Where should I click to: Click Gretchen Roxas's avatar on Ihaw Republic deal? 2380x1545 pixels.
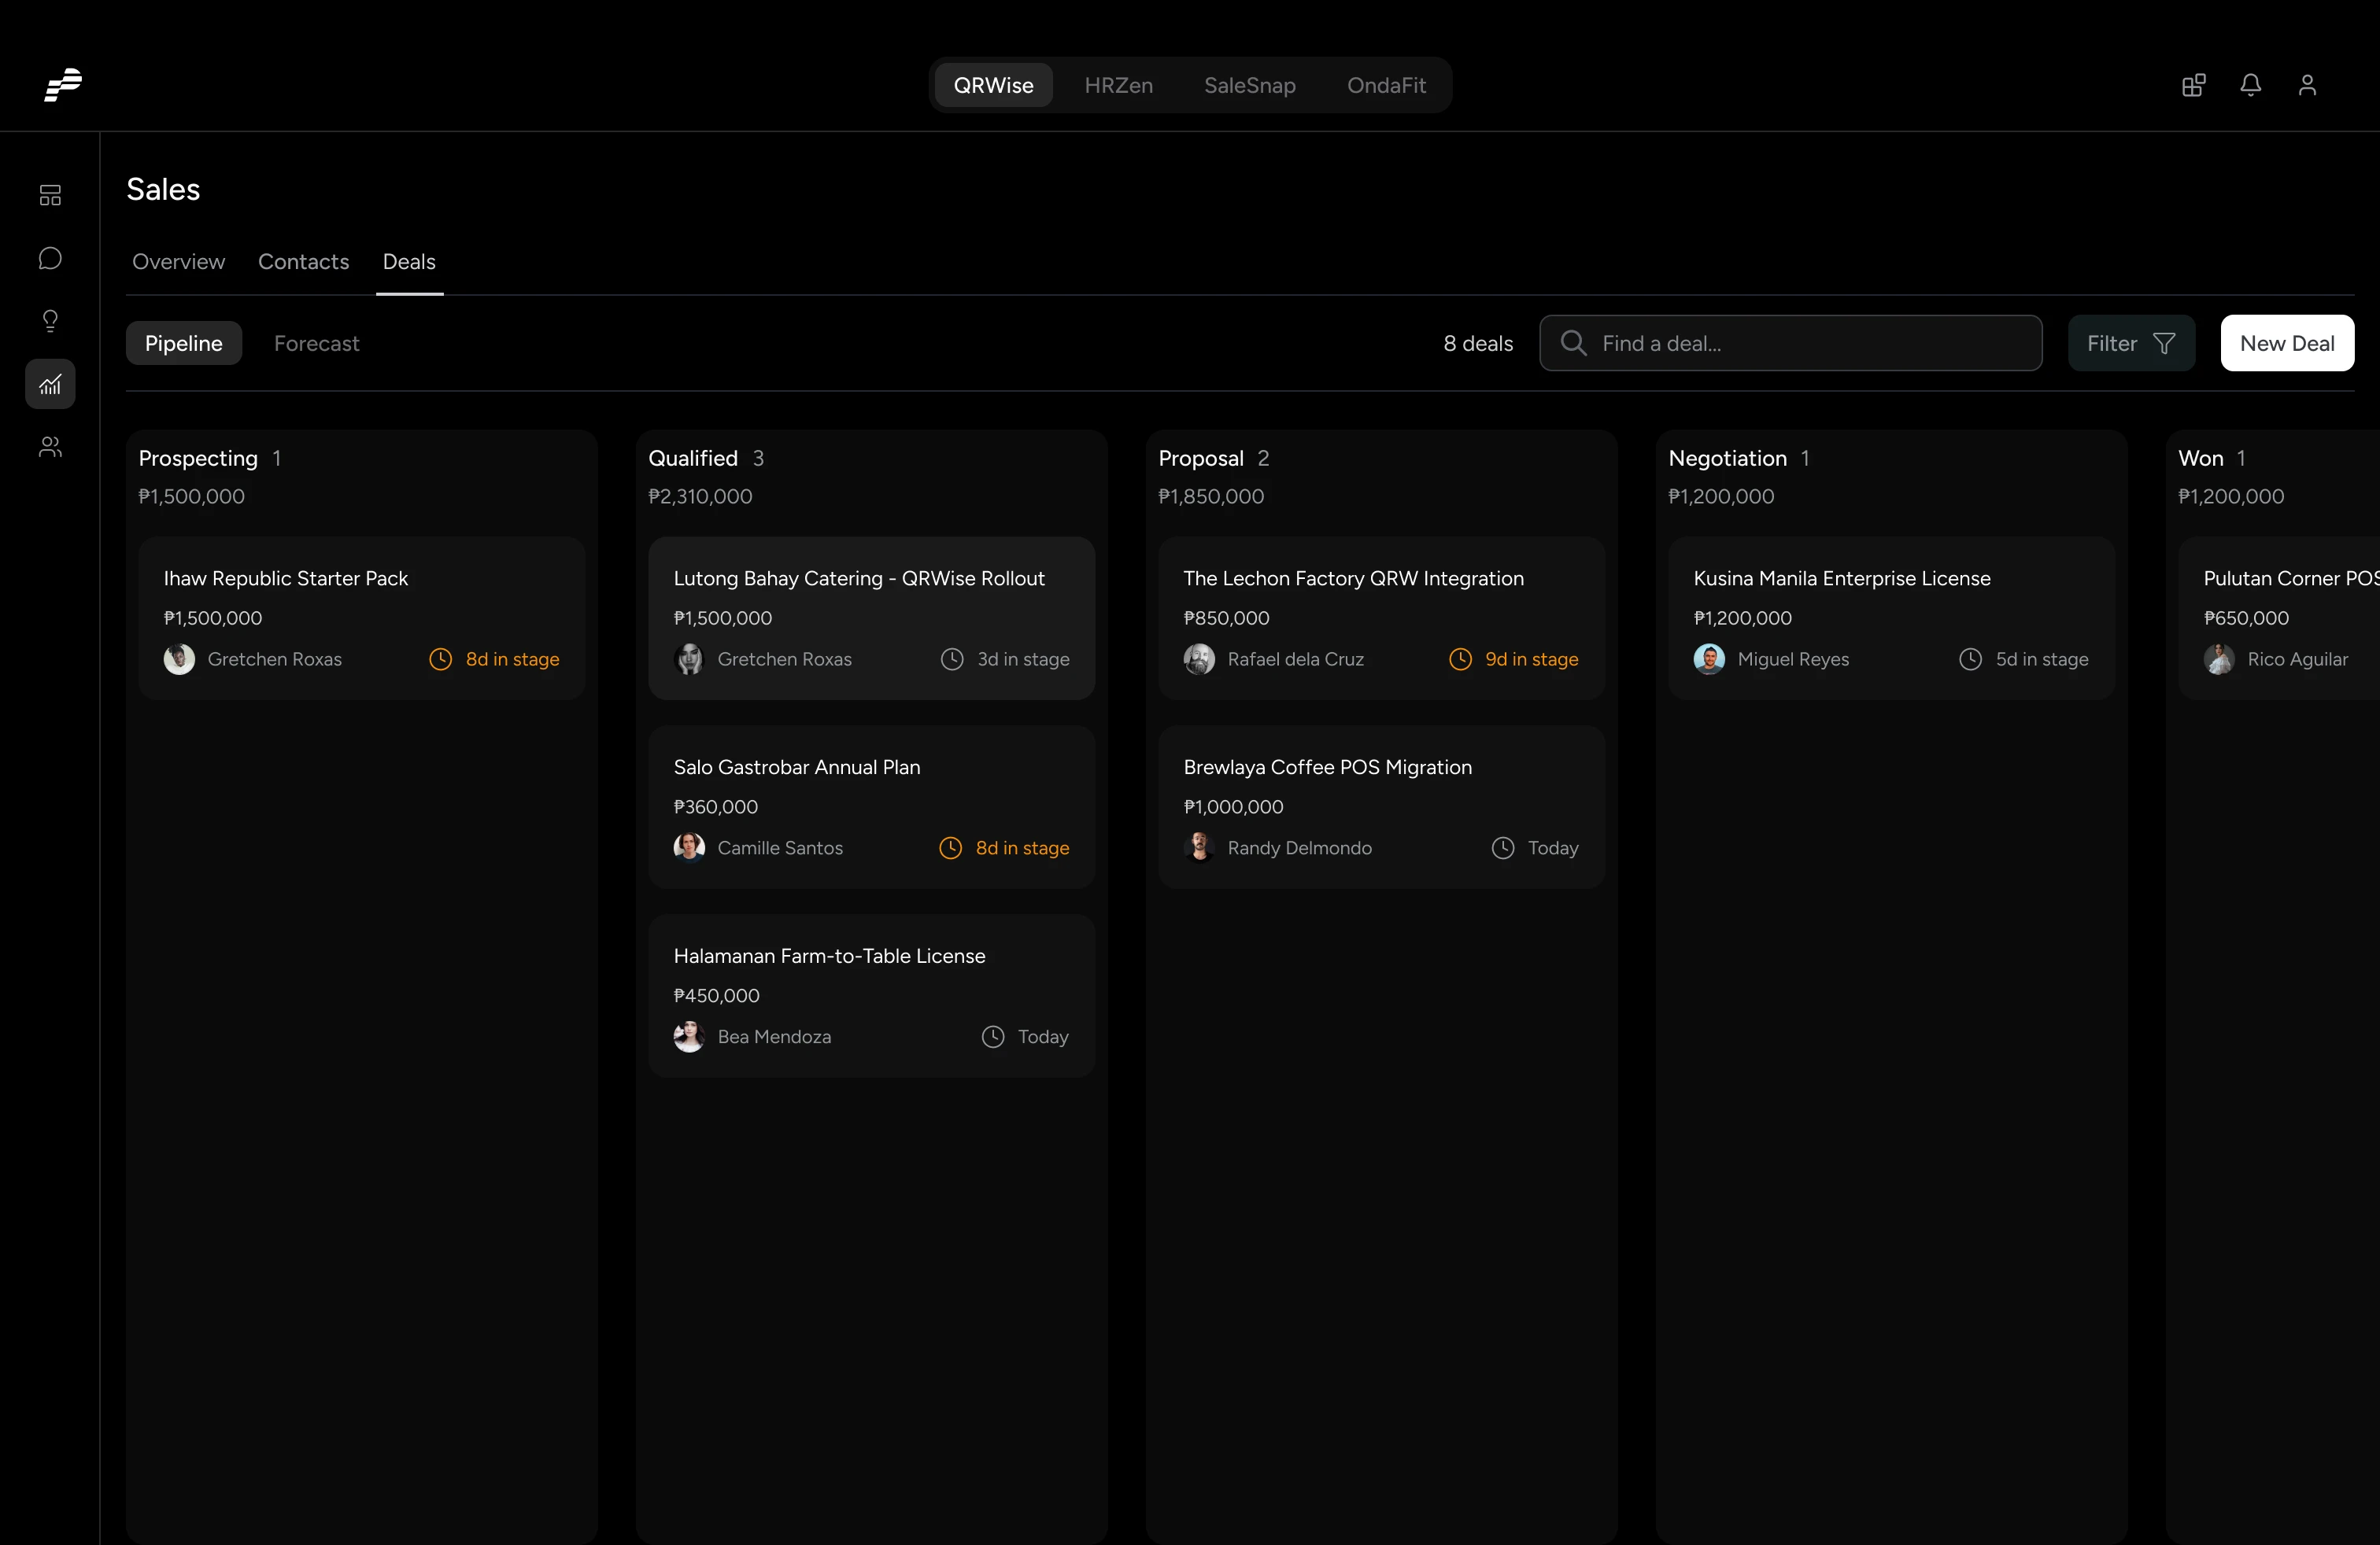tap(179, 658)
